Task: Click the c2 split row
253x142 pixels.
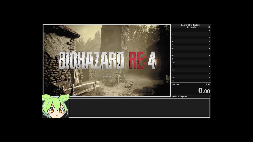Action: pyautogui.click(x=191, y=34)
